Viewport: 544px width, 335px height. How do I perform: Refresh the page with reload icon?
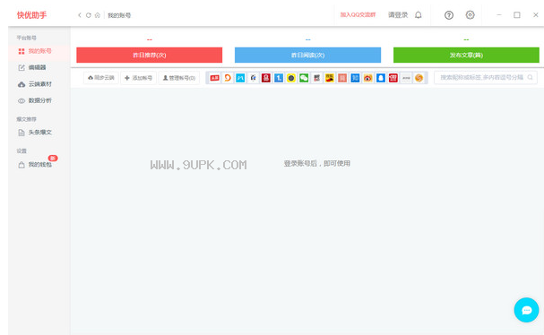(89, 15)
